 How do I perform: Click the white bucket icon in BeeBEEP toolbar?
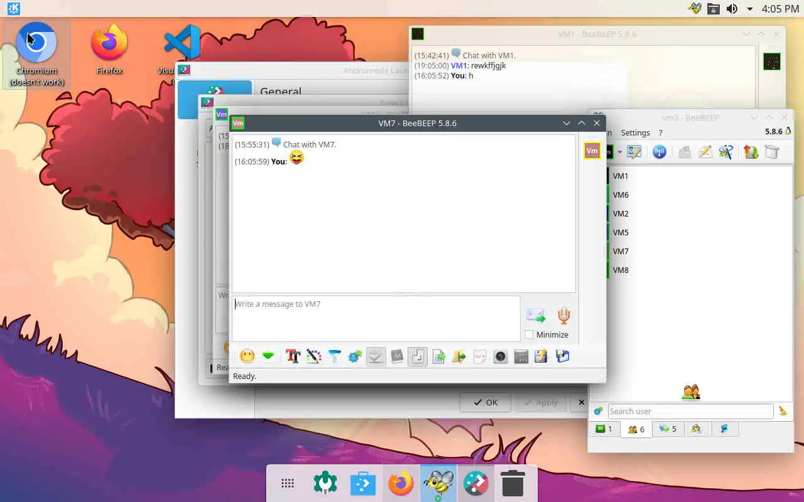point(771,152)
